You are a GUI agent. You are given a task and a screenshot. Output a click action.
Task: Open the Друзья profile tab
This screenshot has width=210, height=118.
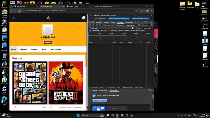pyautogui.click(x=24, y=49)
